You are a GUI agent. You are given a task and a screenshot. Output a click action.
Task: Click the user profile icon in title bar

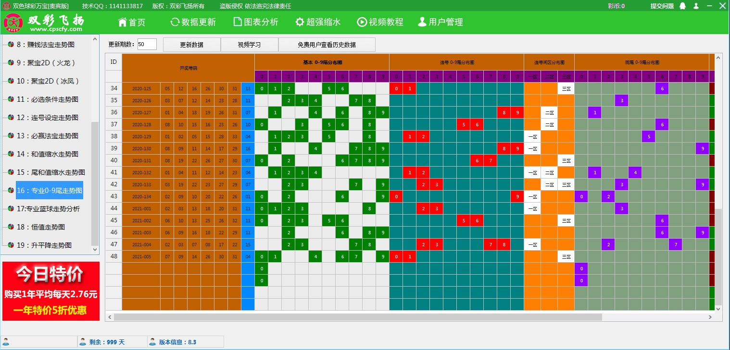point(696,6)
